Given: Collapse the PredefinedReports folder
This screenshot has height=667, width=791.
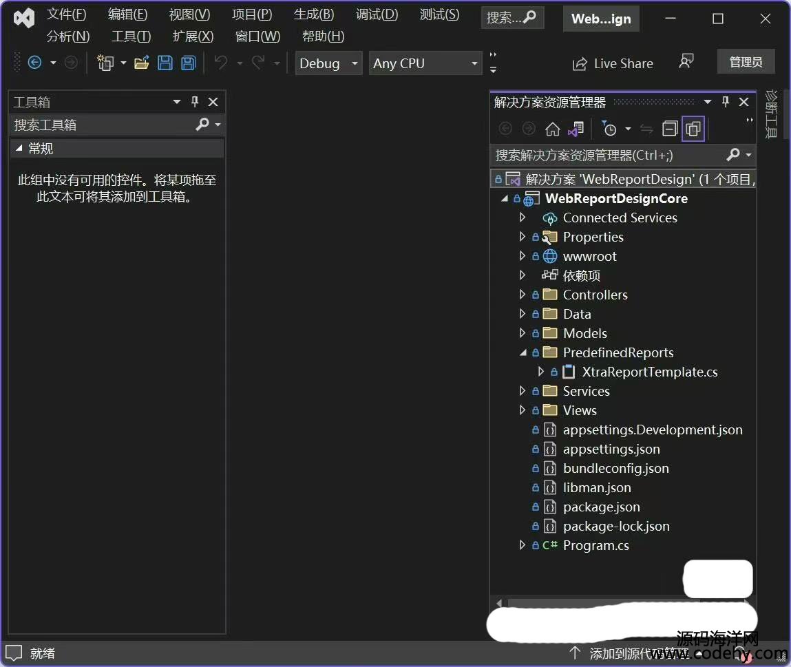Looking at the screenshot, I should 523,352.
